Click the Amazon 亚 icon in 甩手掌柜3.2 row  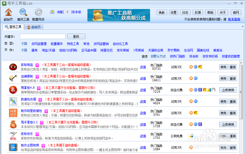[200, 124]
